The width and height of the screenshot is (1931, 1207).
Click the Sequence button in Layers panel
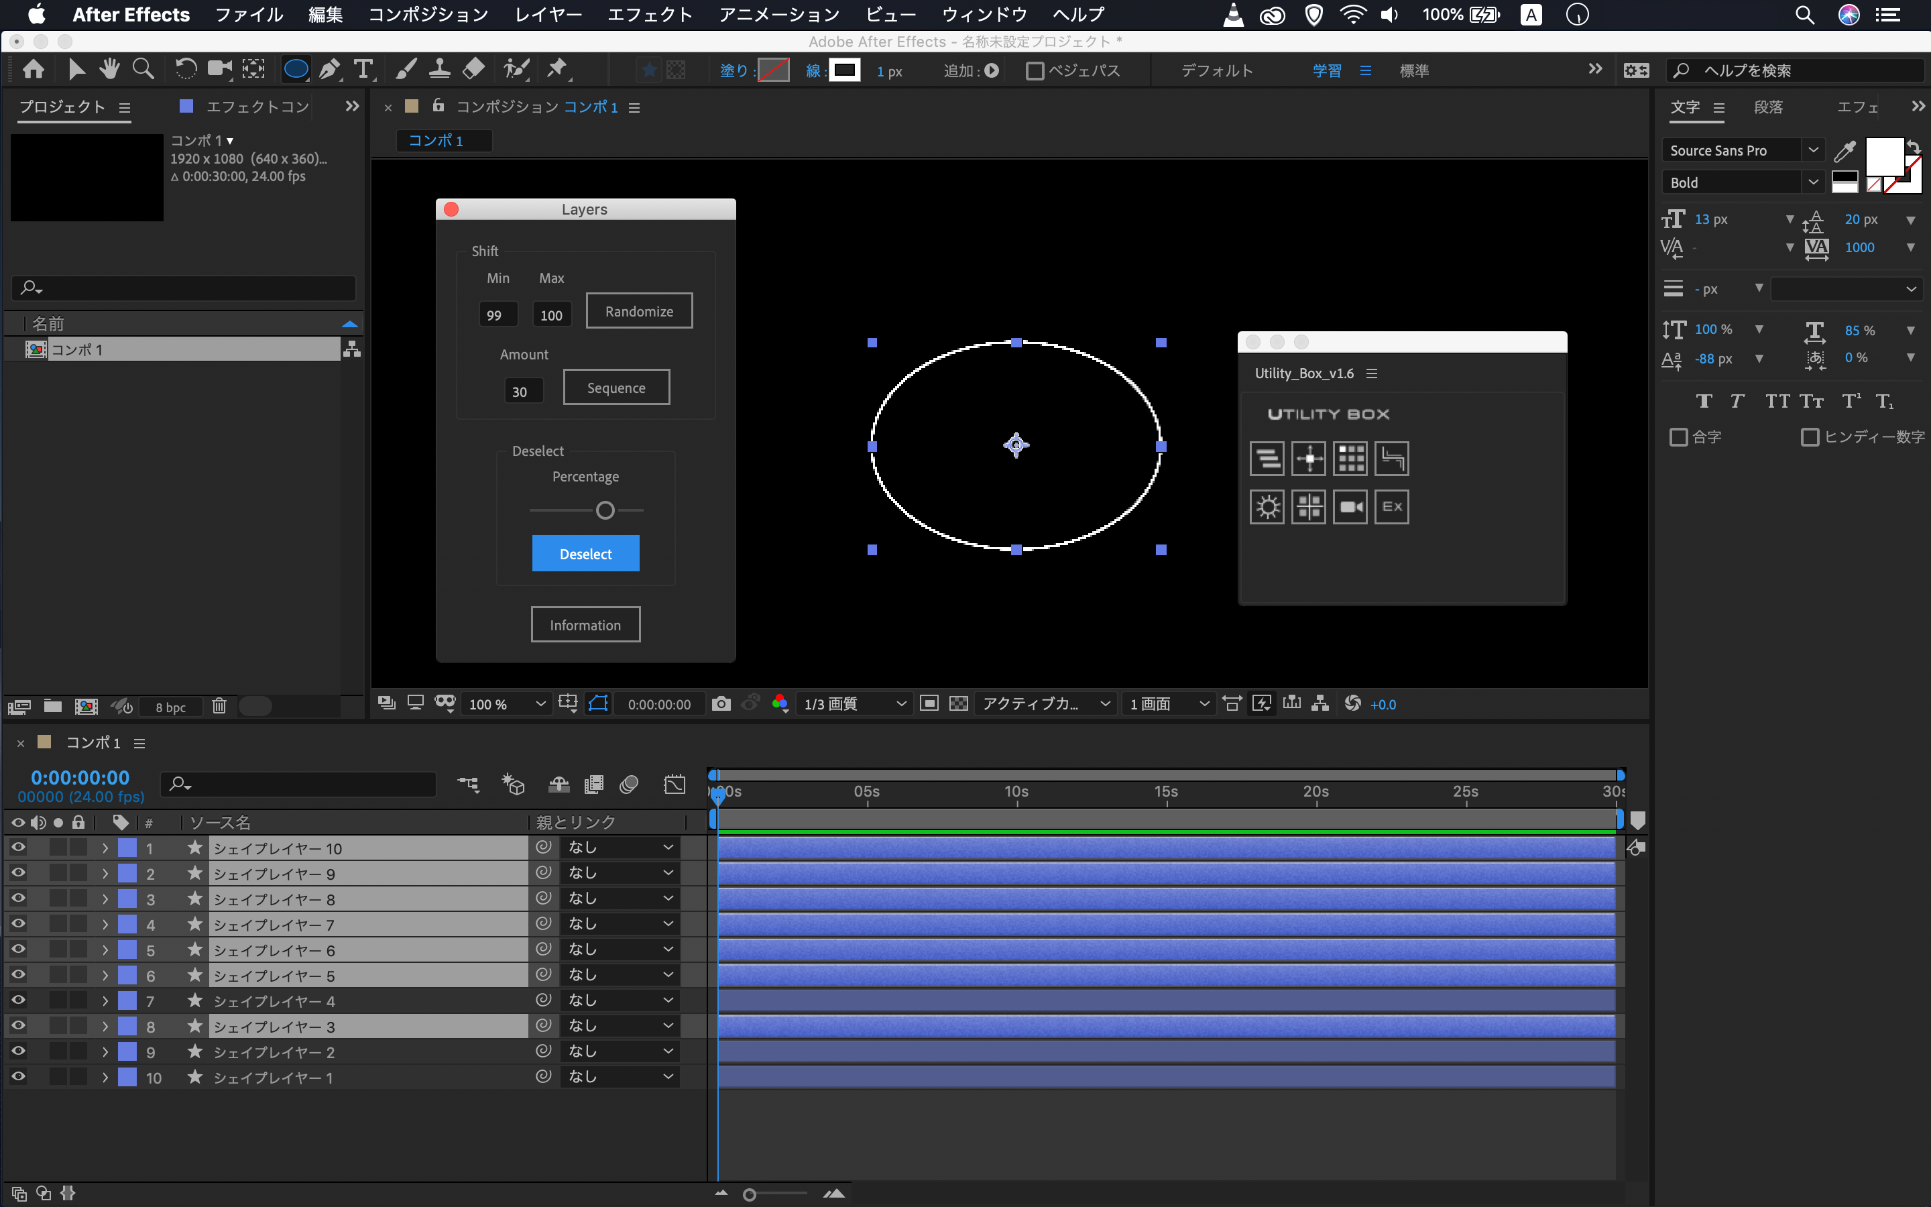616,387
